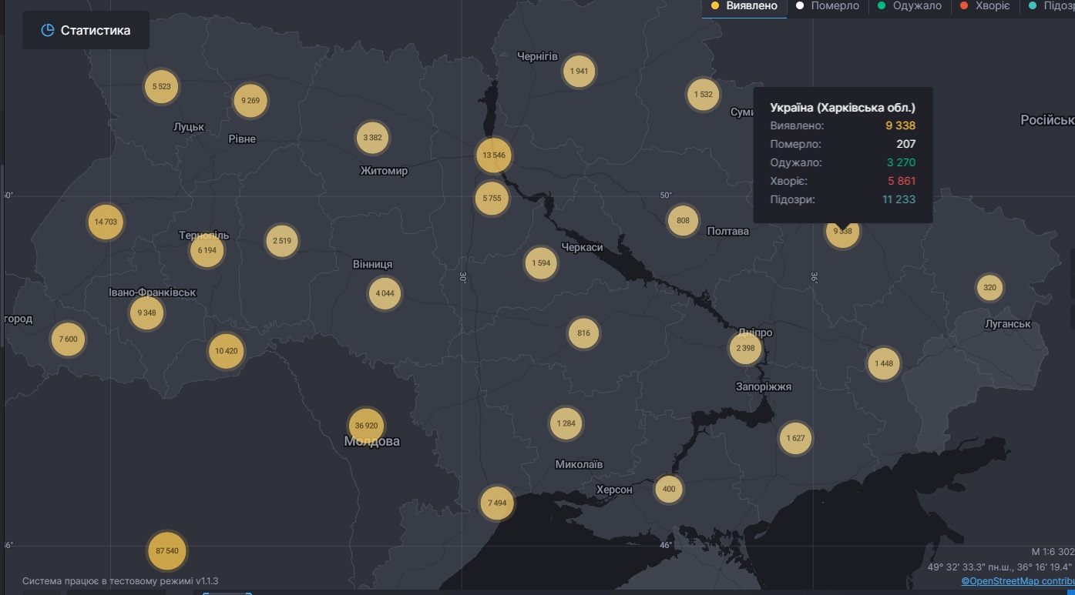Screen dimensions: 1075x595
Task: Click the 400 marker near Херсон
Action: pyautogui.click(x=668, y=489)
